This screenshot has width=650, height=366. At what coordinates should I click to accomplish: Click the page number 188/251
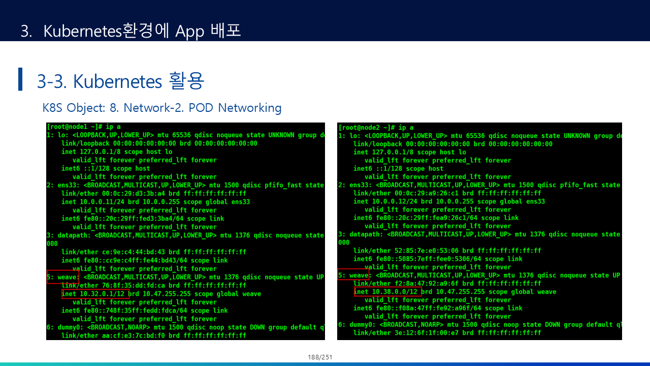(x=320, y=357)
